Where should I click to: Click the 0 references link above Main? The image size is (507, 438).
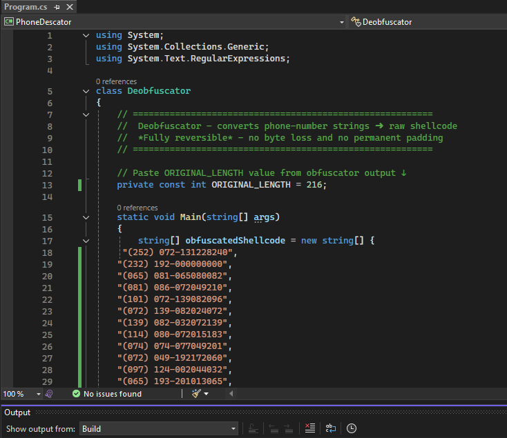[x=137, y=208]
